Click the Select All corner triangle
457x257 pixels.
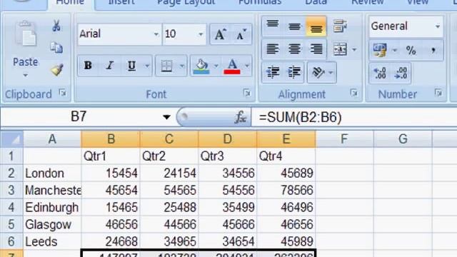11,139
